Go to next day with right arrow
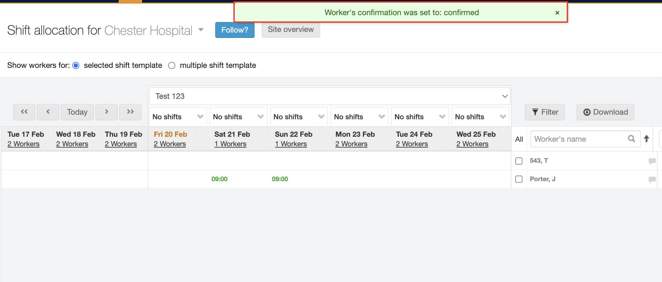 click(x=106, y=112)
